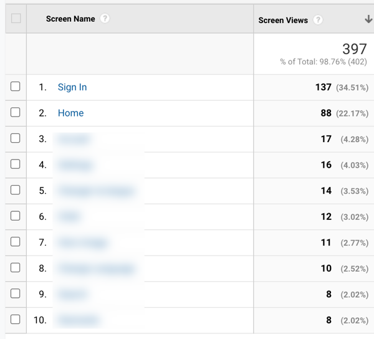The image size is (374, 339).
Task: Open the blurred screen name in row 5
Action: tap(96, 191)
